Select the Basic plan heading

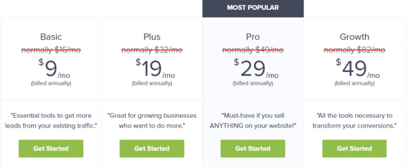pyautogui.click(x=51, y=37)
